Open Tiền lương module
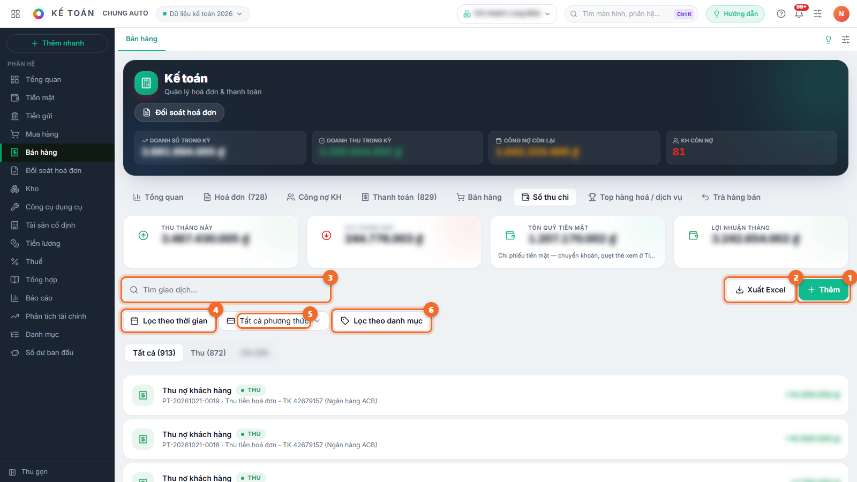The width and height of the screenshot is (857, 482). pos(57,243)
